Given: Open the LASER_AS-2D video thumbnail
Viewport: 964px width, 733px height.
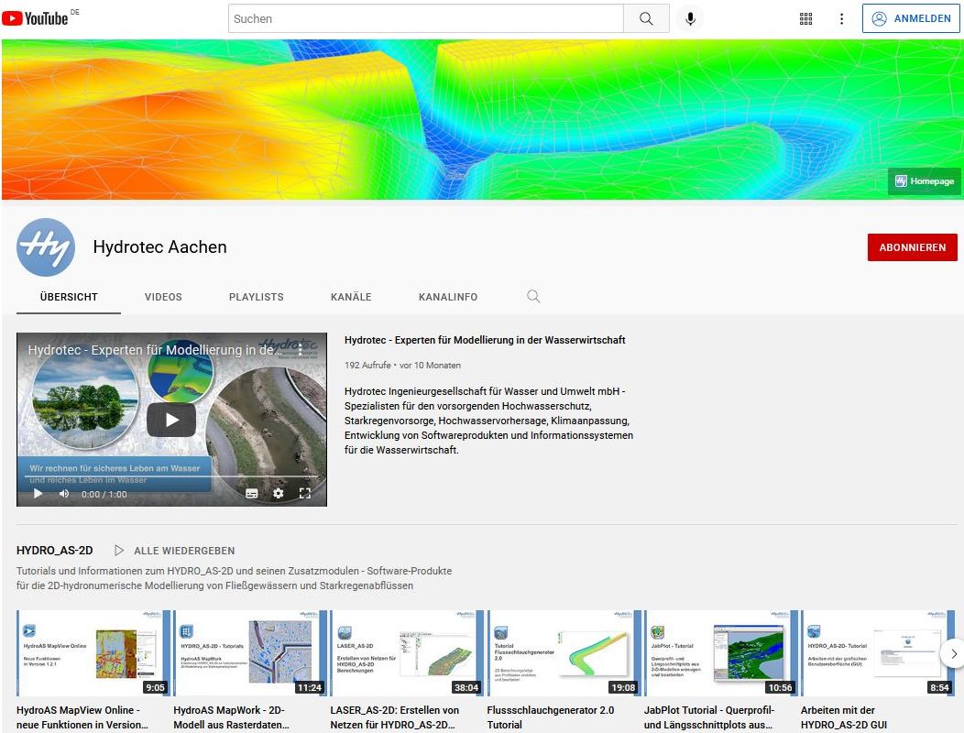Looking at the screenshot, I should pos(407,652).
